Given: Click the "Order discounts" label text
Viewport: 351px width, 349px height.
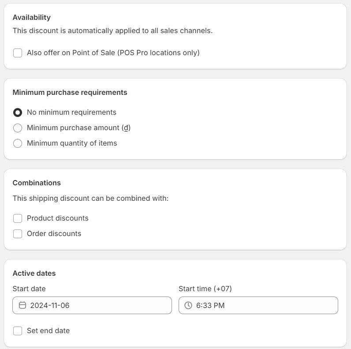Looking at the screenshot, I should [x=54, y=234].
